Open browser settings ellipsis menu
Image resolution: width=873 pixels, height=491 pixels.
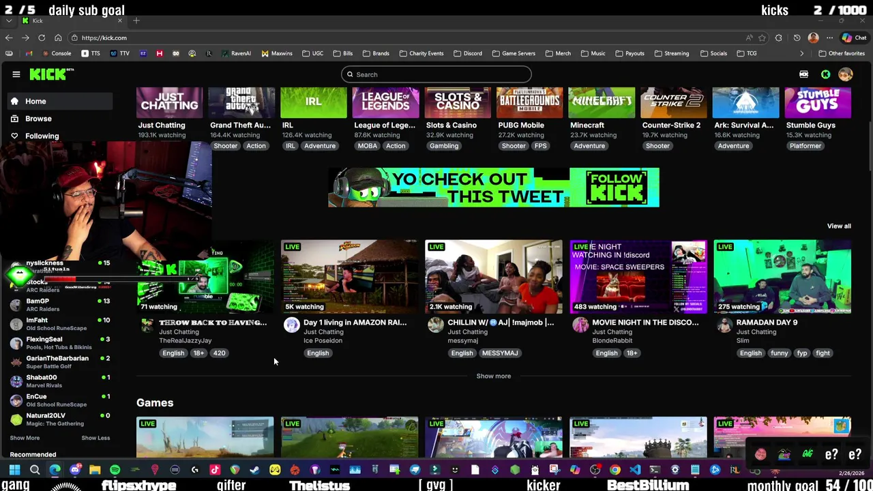pyautogui.click(x=829, y=38)
